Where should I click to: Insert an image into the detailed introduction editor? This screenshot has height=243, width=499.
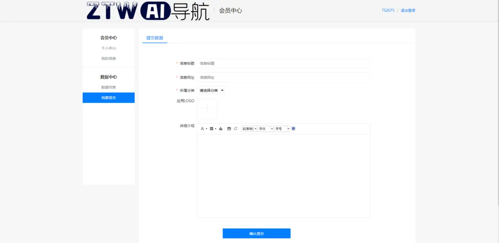point(229,129)
